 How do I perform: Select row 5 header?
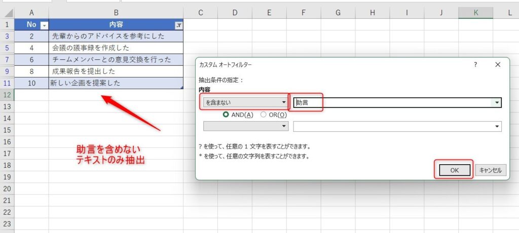tap(7, 48)
